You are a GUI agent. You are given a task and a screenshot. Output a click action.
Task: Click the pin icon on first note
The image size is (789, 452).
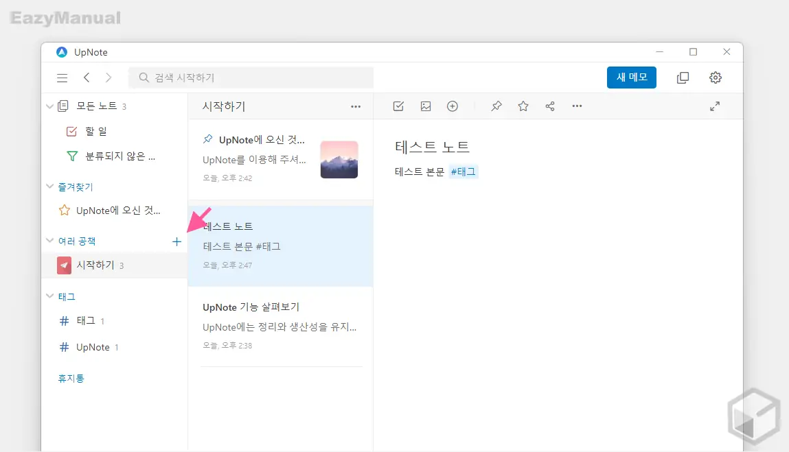[x=208, y=139]
